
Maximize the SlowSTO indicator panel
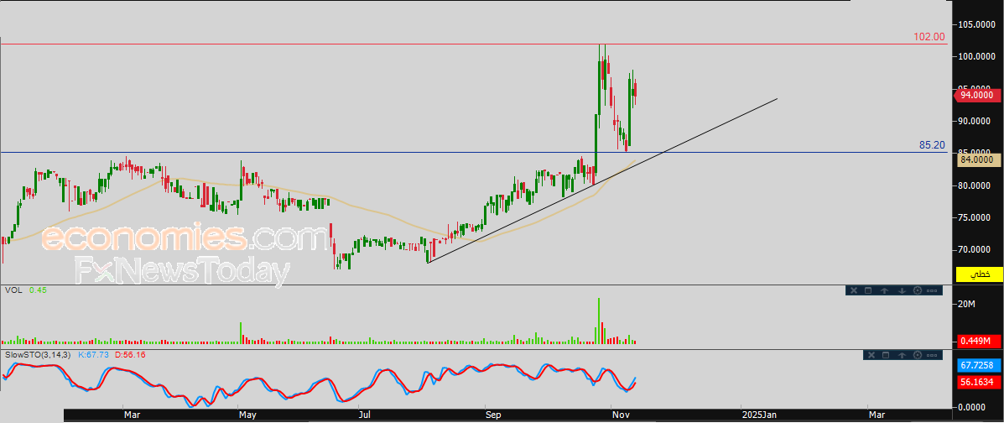(x=886, y=355)
